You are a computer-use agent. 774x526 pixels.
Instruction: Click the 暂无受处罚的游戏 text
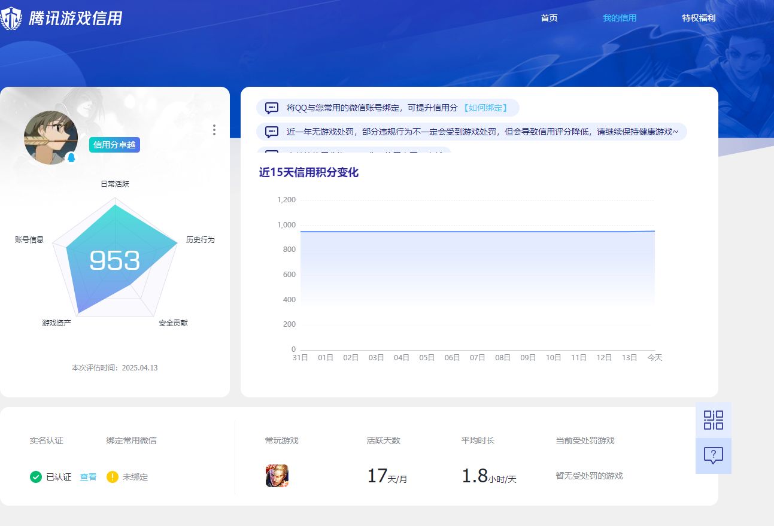coord(589,476)
